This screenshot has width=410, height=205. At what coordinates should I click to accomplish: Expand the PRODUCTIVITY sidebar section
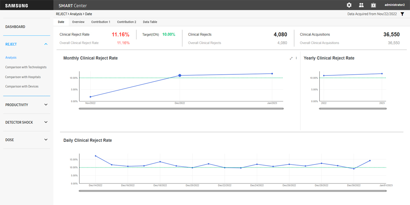click(46, 105)
